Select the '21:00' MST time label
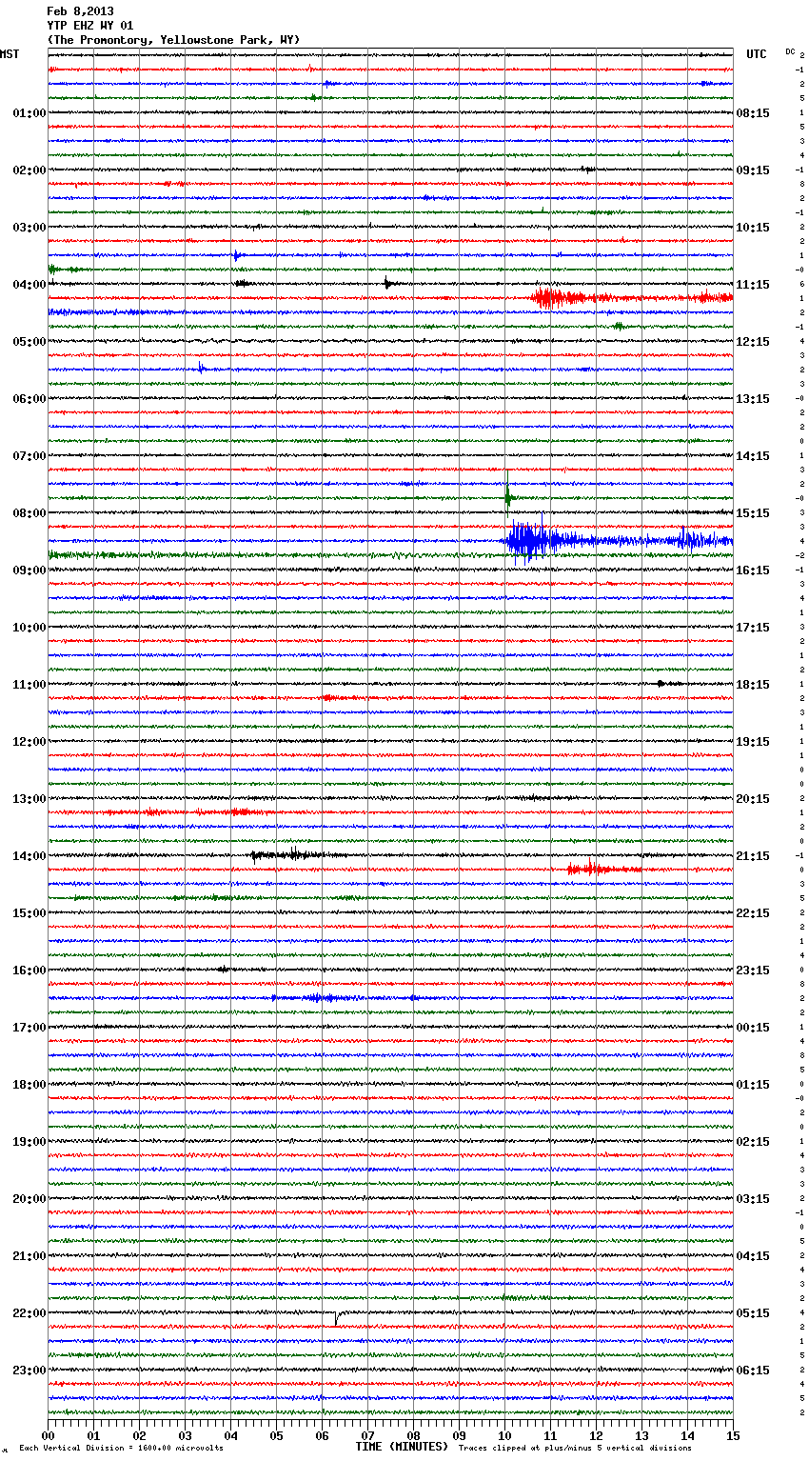This screenshot has width=809, height=1461. click(30, 1256)
